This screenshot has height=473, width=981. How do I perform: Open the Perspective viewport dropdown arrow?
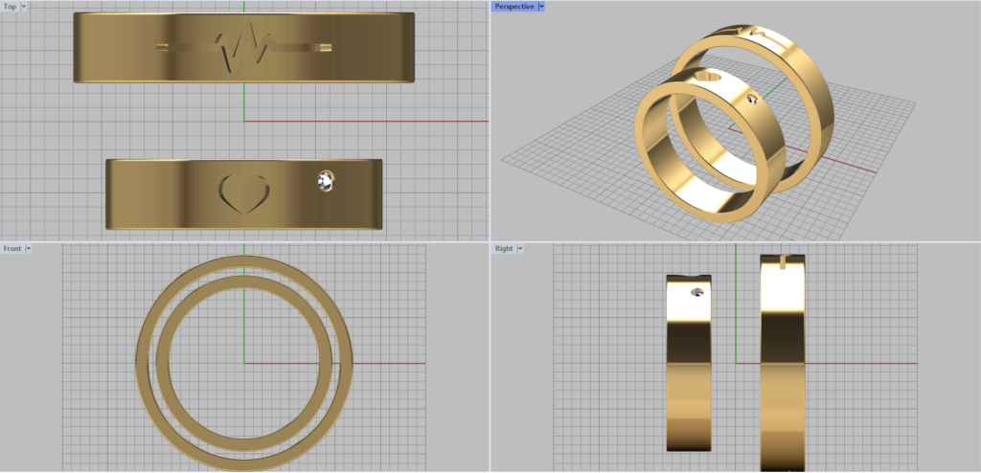[x=541, y=7]
